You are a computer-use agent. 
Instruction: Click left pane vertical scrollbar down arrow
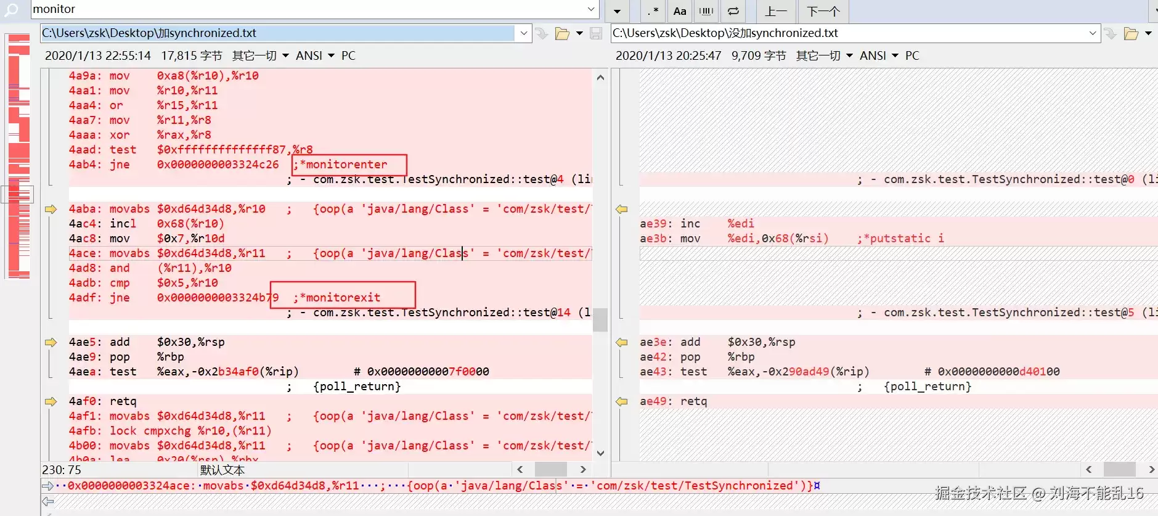pyautogui.click(x=600, y=453)
